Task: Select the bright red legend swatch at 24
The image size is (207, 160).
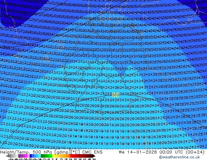Action: [x=71, y=156]
